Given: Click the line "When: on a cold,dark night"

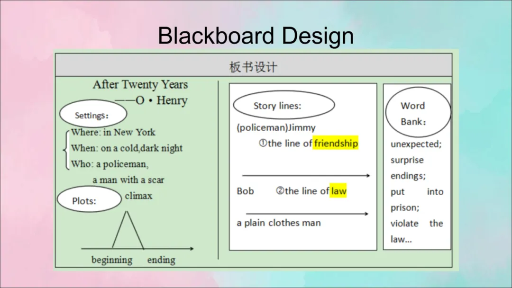Looking at the screenshot, I should (x=127, y=148).
